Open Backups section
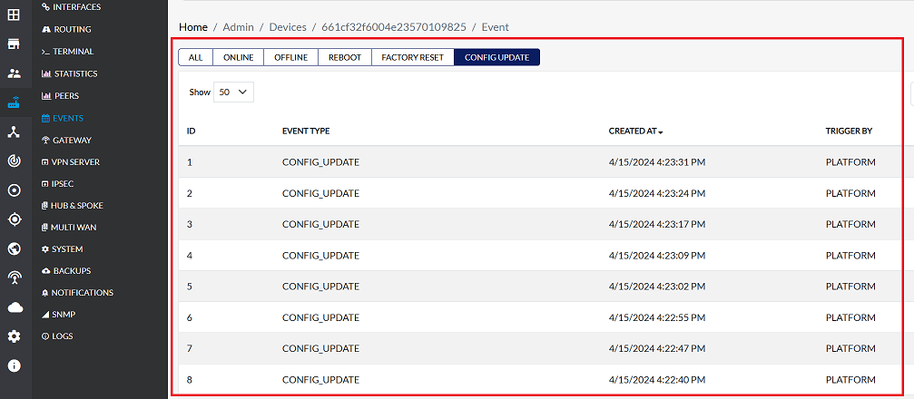 click(x=66, y=271)
